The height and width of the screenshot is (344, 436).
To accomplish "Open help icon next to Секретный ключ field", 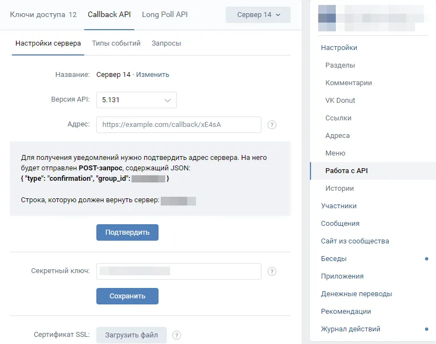I will click(x=271, y=271).
